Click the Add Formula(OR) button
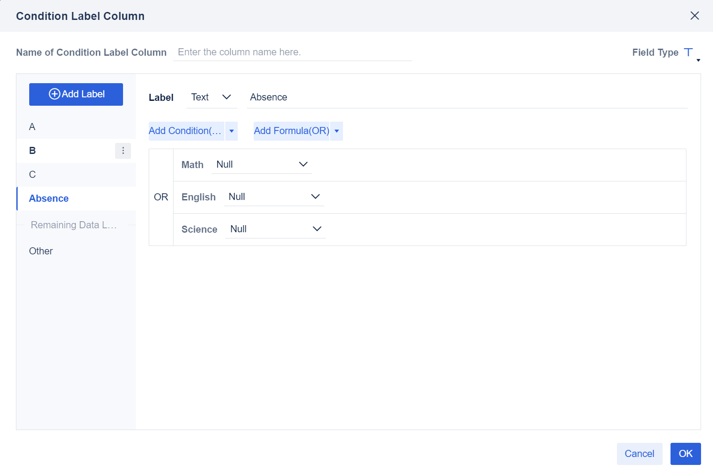713x476 pixels. pos(291,131)
